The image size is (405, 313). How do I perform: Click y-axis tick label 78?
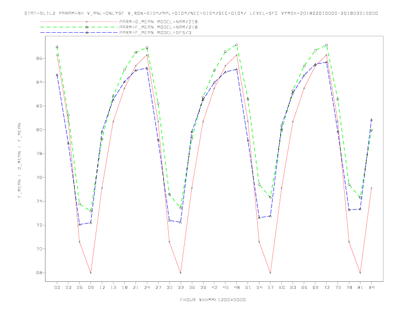(x=38, y=153)
